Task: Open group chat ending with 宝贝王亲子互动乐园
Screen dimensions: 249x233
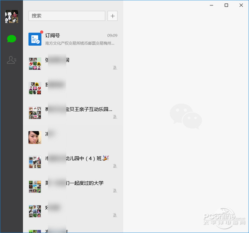Action: 73,113
